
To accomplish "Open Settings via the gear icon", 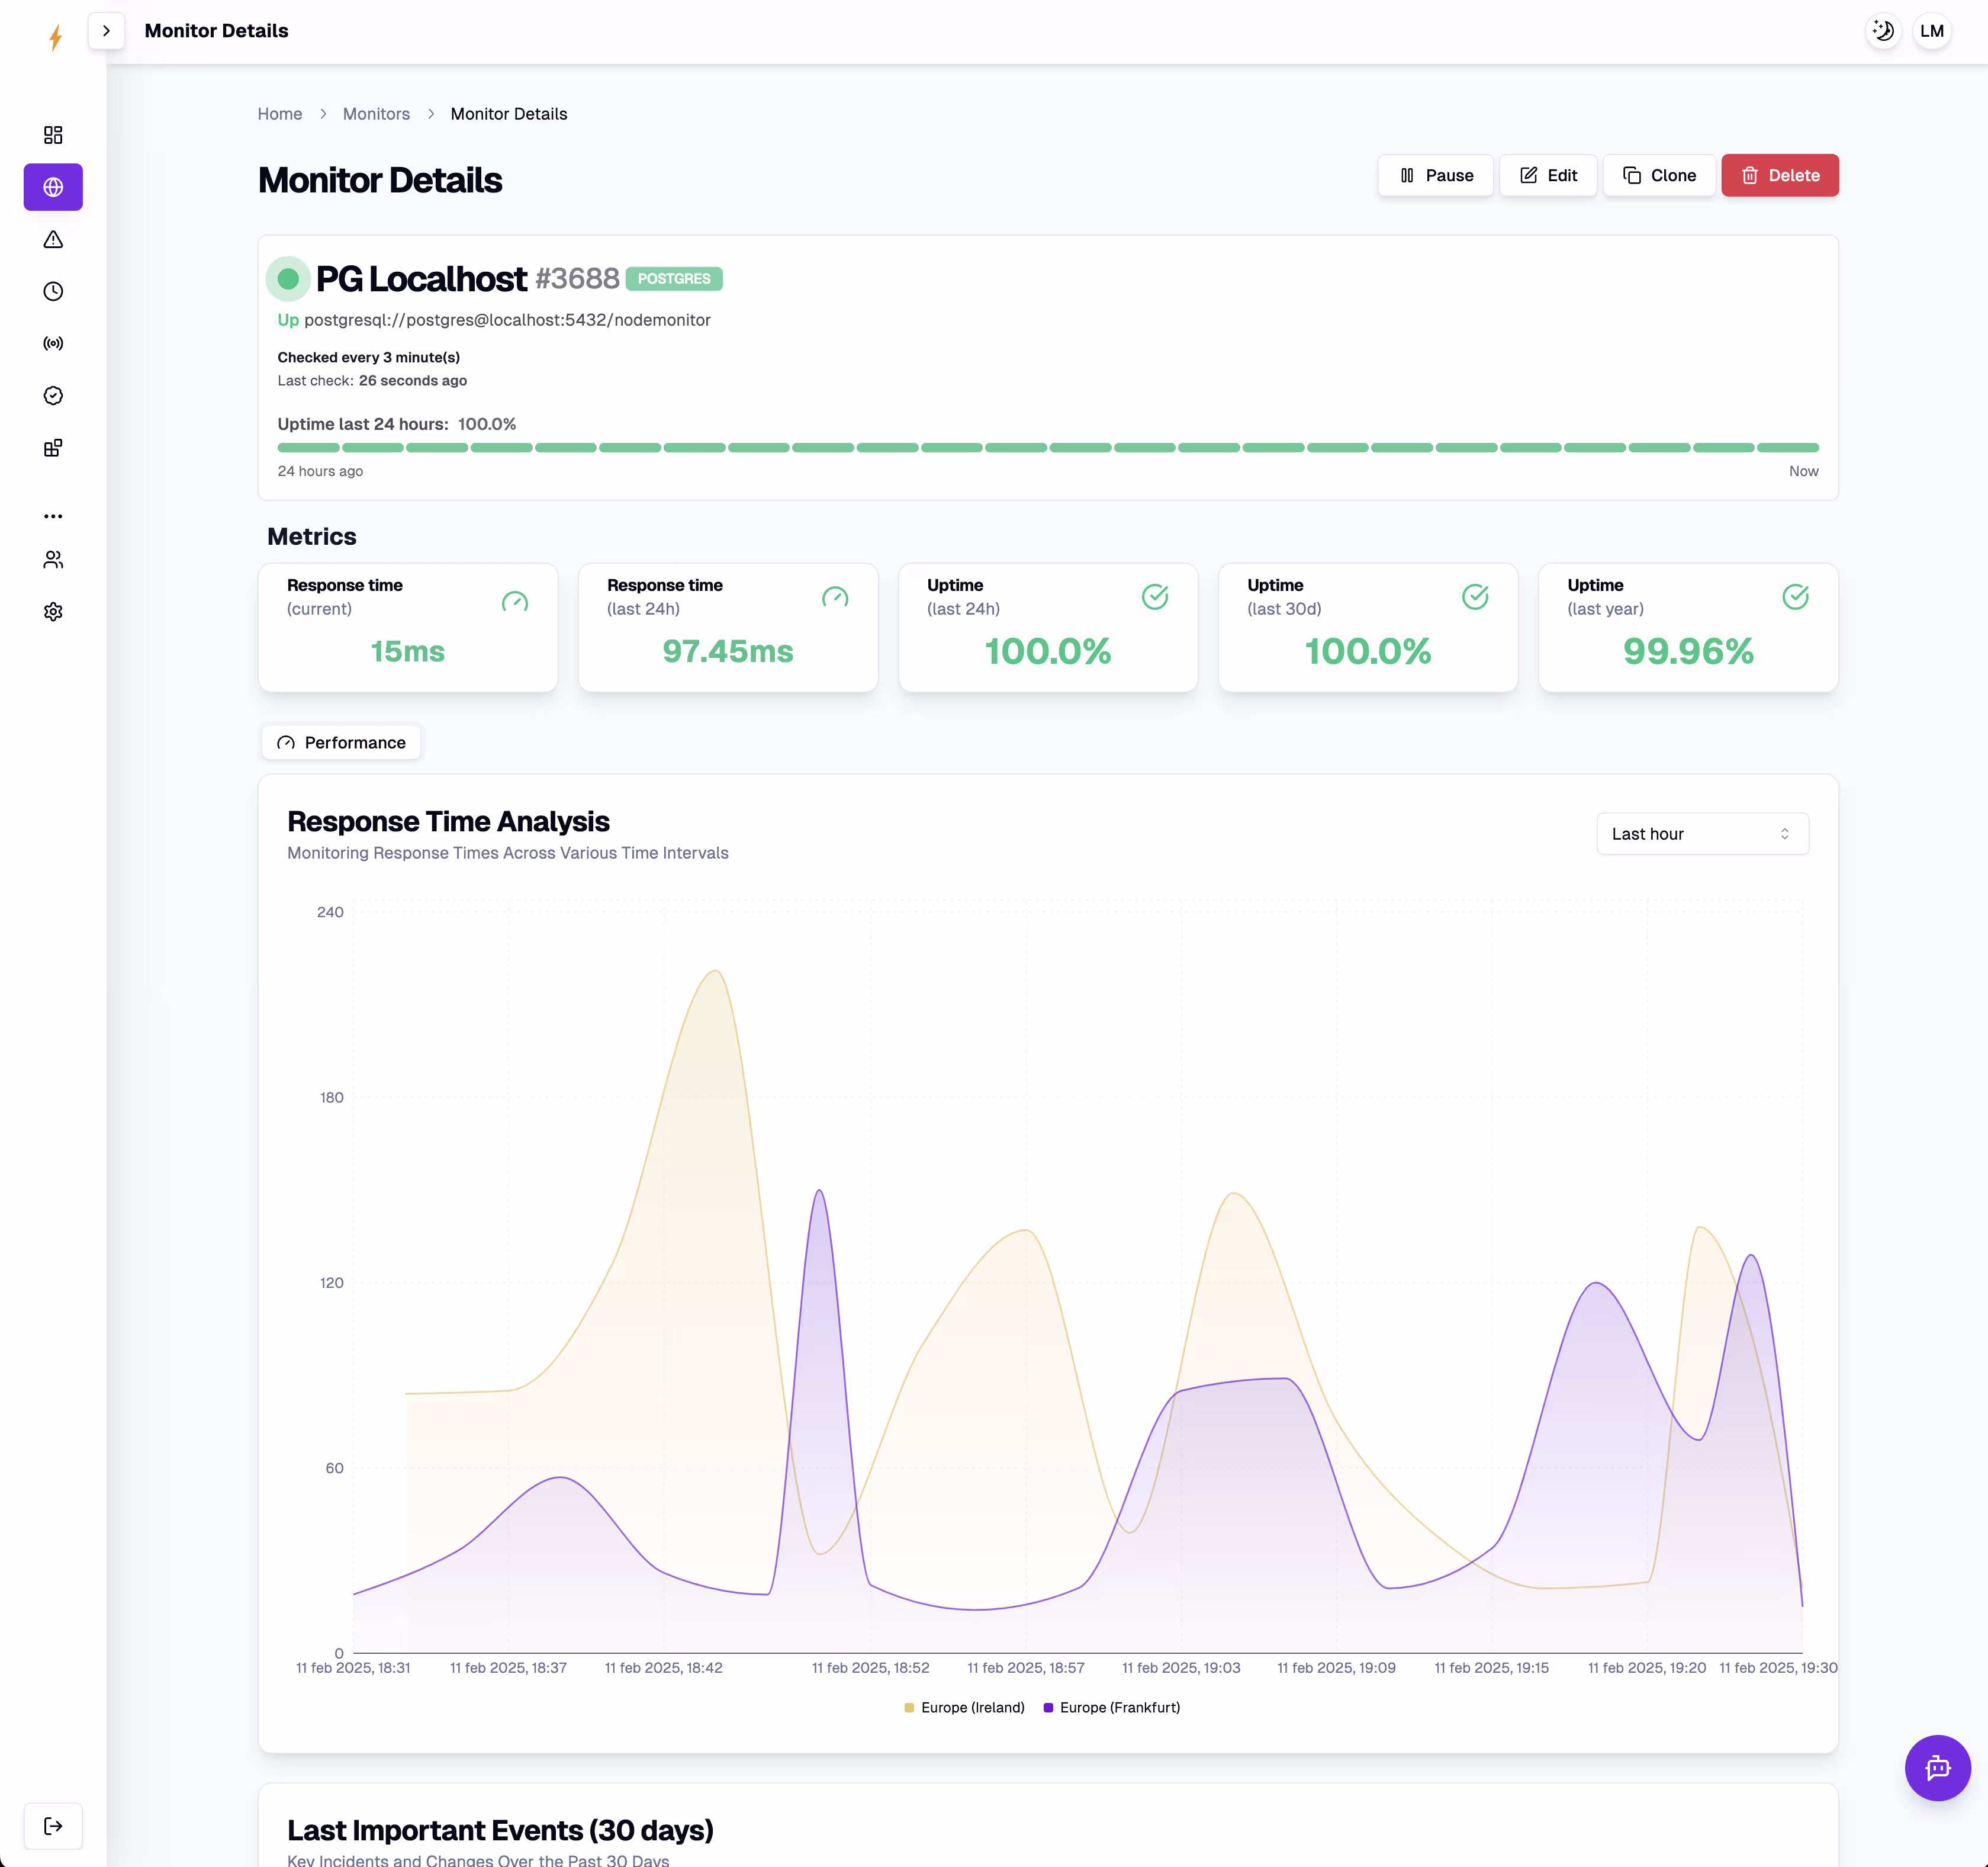I will [52, 611].
